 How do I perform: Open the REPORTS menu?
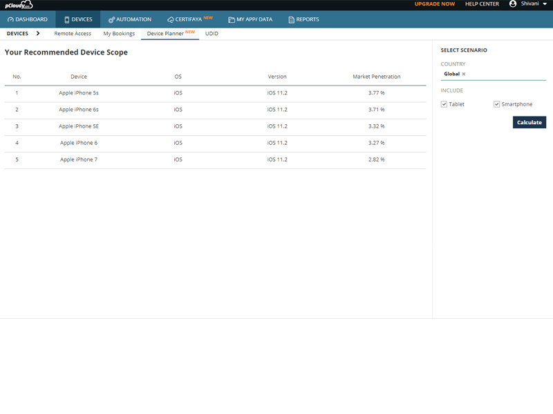[303, 19]
